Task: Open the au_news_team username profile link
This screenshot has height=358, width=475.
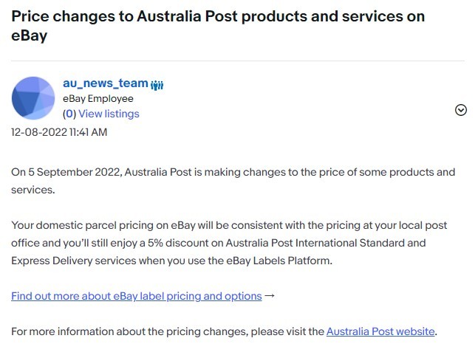Action: (106, 83)
